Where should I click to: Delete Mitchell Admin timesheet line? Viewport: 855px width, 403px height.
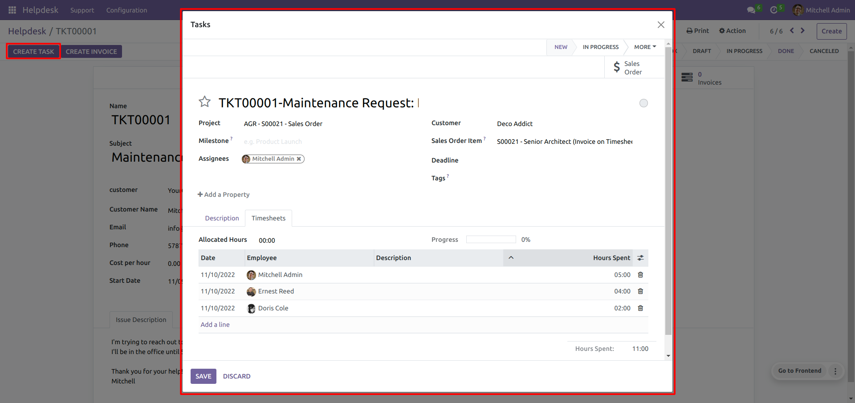click(x=640, y=275)
